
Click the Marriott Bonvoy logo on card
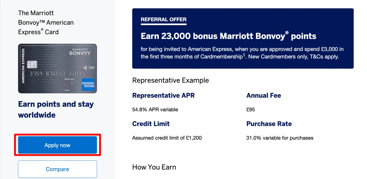coord(81,51)
